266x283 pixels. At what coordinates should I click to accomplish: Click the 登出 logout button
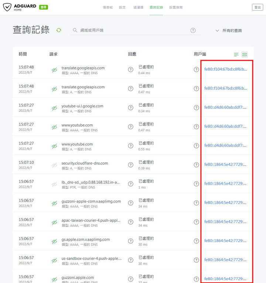[x=258, y=7]
